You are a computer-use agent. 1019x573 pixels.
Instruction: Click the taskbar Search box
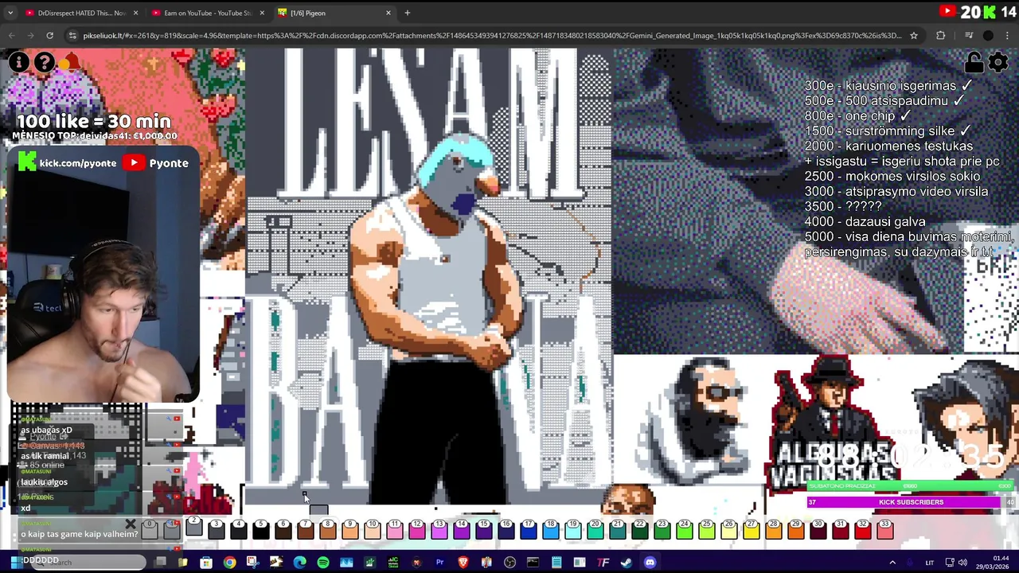(88, 563)
